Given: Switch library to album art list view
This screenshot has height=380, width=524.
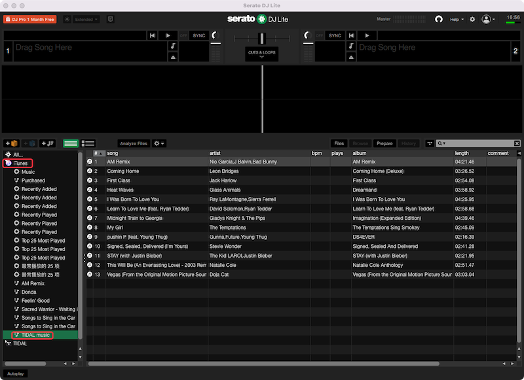Looking at the screenshot, I should tap(88, 143).
